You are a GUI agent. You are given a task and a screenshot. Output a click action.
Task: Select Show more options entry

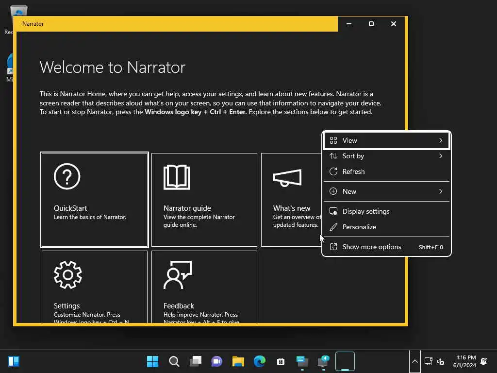(386, 247)
